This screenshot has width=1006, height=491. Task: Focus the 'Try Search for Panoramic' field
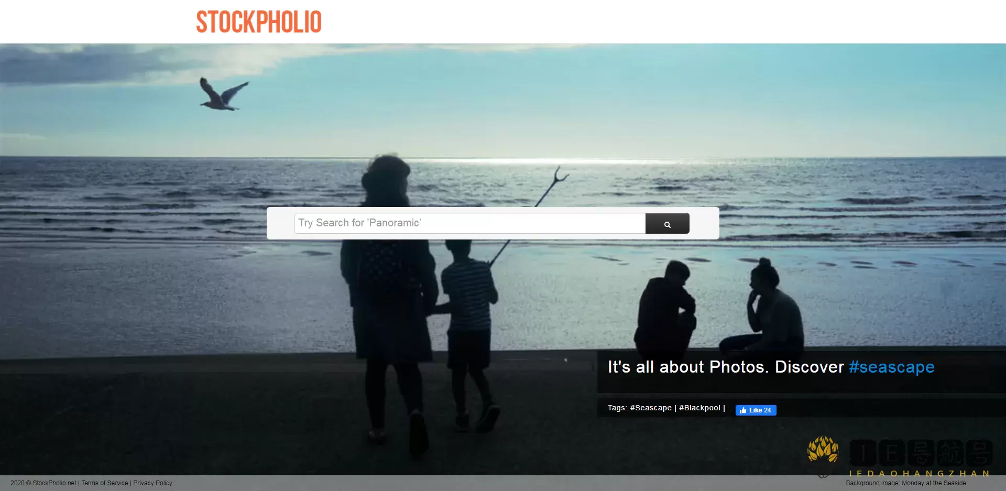click(x=470, y=223)
